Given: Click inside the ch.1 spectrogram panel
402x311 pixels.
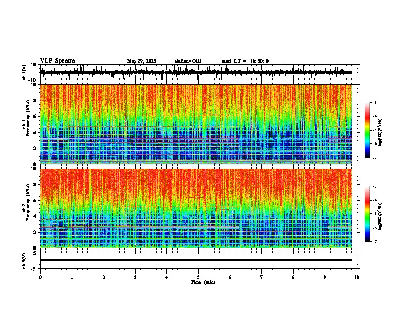Looking at the screenshot, I should 196,124.
